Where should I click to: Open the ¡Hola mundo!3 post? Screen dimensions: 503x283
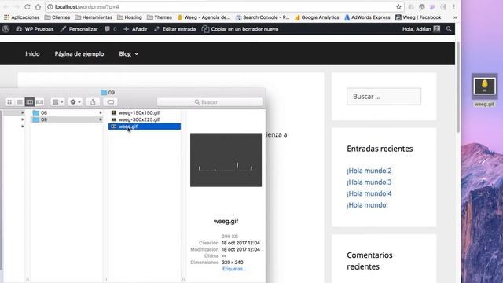coord(369,182)
